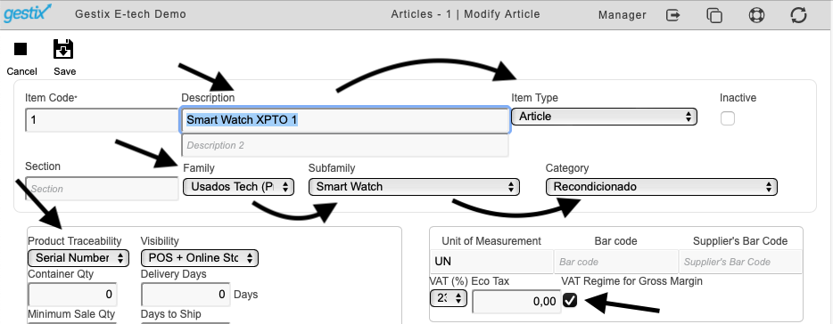Click the Manager user label
833x324 pixels.
[623, 15]
